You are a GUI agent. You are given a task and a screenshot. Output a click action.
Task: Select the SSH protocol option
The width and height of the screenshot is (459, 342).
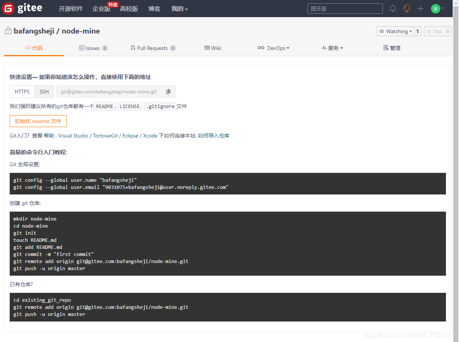[x=44, y=92]
